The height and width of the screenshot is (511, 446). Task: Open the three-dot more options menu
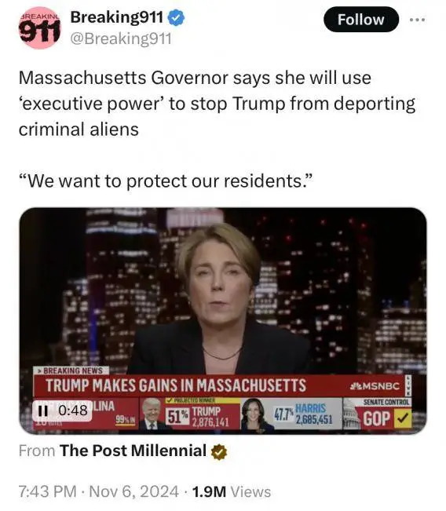[x=417, y=20]
